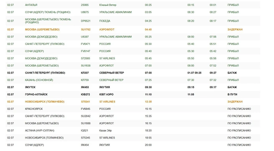This screenshot has width=274, height=151.
Task: Select the ГОРНО-АЛТАЙСК destination cell
Action: point(36,94)
